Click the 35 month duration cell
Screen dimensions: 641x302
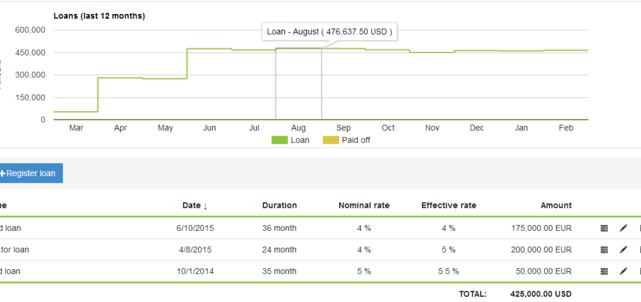279,271
